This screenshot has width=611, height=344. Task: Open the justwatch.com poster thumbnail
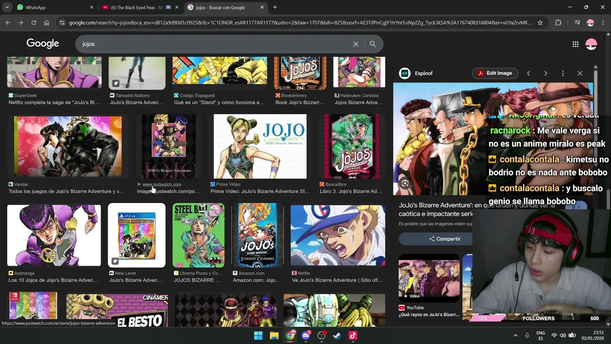point(169,146)
